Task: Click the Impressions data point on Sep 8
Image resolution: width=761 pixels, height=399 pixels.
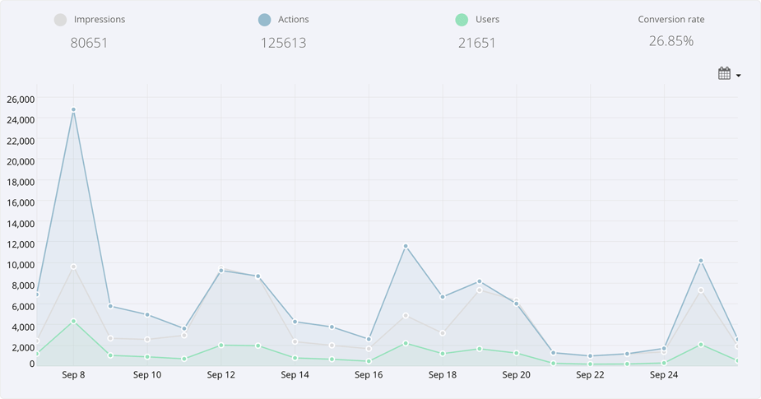Action: tap(73, 267)
